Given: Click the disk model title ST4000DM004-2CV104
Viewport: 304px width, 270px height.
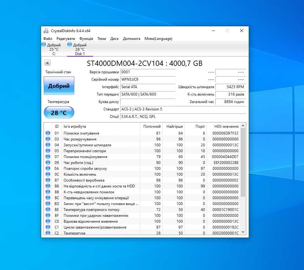Looking at the screenshot, I should pyautogui.click(x=125, y=63).
